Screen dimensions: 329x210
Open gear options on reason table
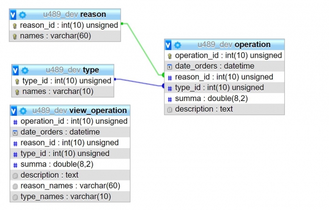23,15
